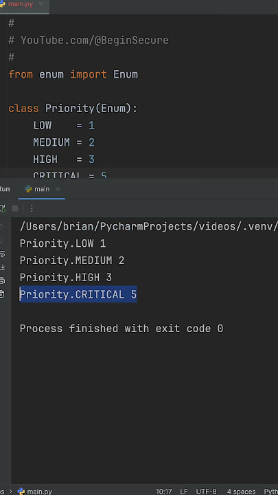278x495 pixels.
Task: Close the main run tab
Action: click(58, 189)
